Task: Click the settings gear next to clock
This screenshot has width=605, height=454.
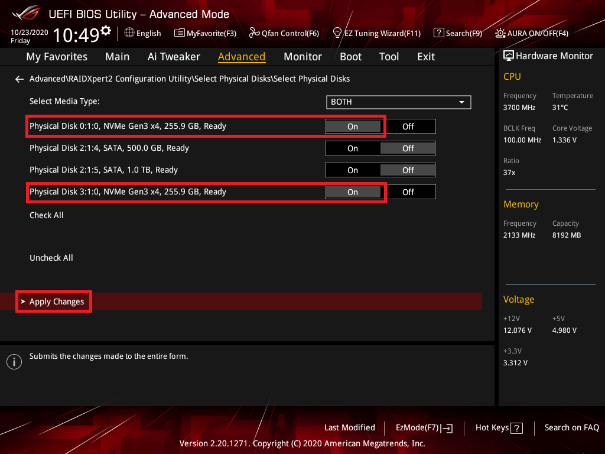Action: (106, 30)
